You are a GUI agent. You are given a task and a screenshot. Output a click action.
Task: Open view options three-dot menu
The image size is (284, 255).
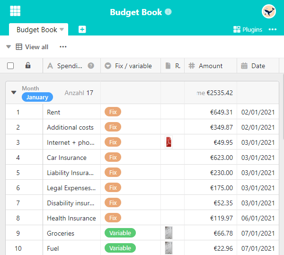click(x=63, y=47)
